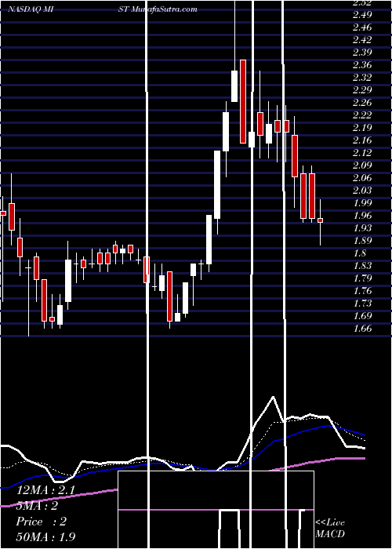Screen dimensions: 392x549
Task: Click the Price : 2 value
Action: click(x=41, y=522)
